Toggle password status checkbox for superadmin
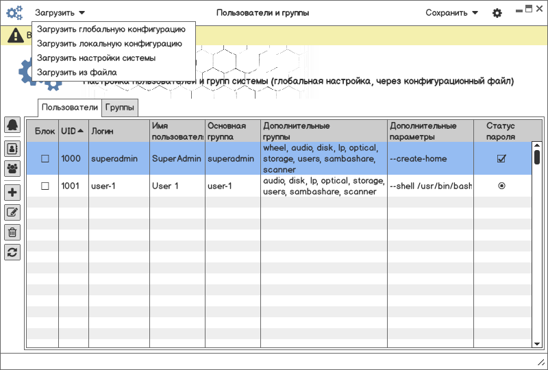 click(501, 158)
